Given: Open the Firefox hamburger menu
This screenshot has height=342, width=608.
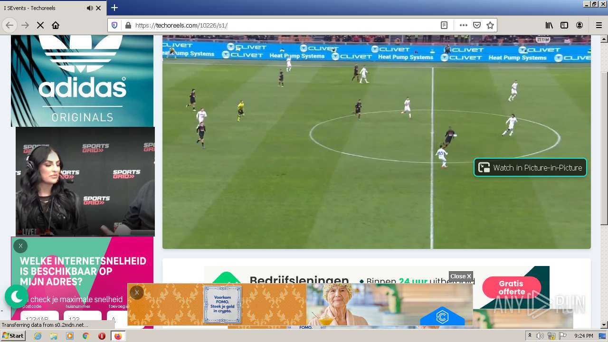Looking at the screenshot, I should coord(598,25).
